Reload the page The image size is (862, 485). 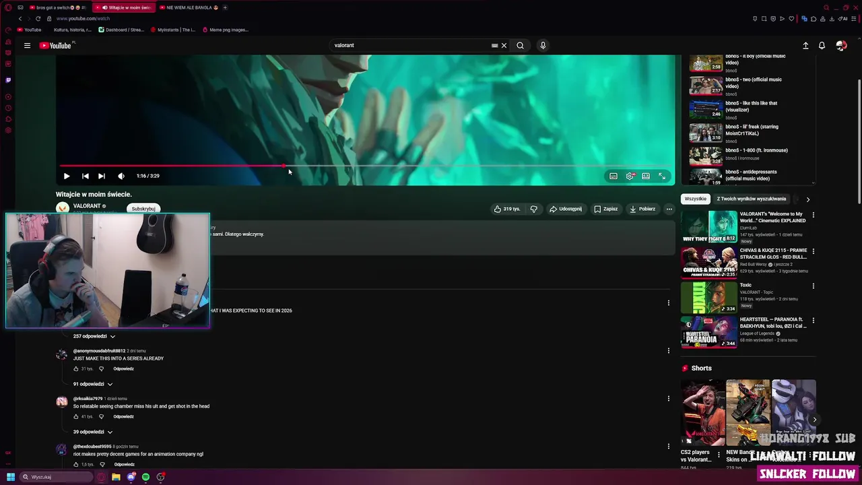click(38, 19)
